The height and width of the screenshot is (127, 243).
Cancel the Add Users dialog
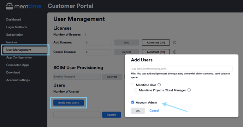coord(154,111)
